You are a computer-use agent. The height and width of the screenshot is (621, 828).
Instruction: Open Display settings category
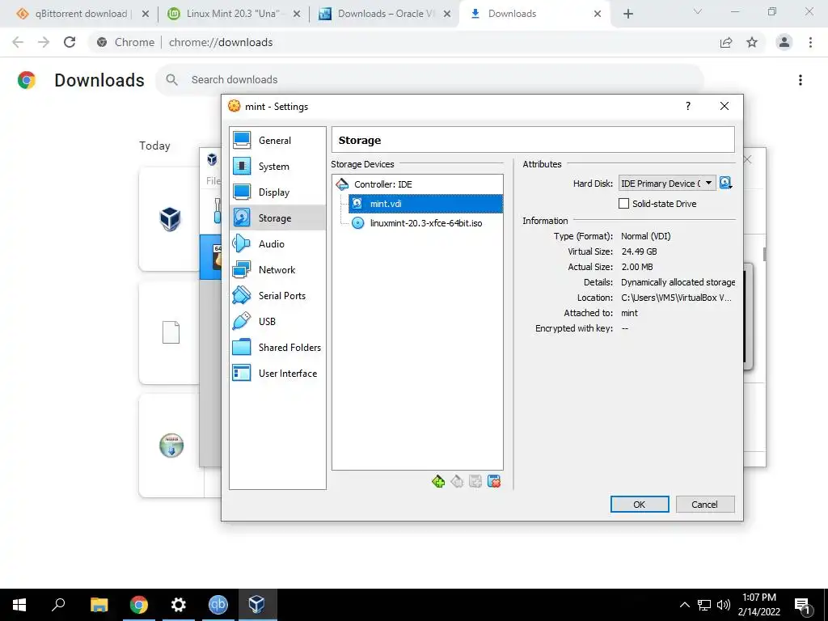click(277, 192)
